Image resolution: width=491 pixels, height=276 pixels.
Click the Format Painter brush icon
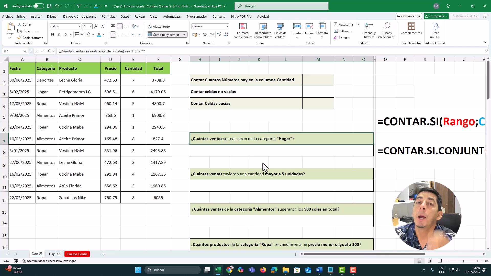pos(19,38)
